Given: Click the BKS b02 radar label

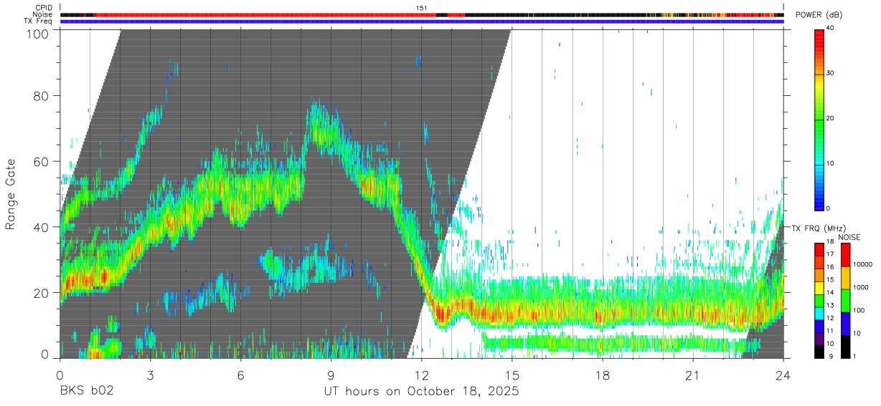Looking at the screenshot, I should click(86, 392).
